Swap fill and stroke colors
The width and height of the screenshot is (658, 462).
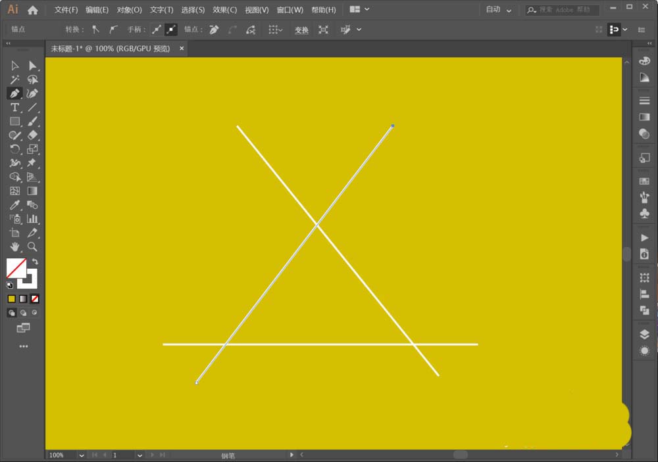(35, 262)
